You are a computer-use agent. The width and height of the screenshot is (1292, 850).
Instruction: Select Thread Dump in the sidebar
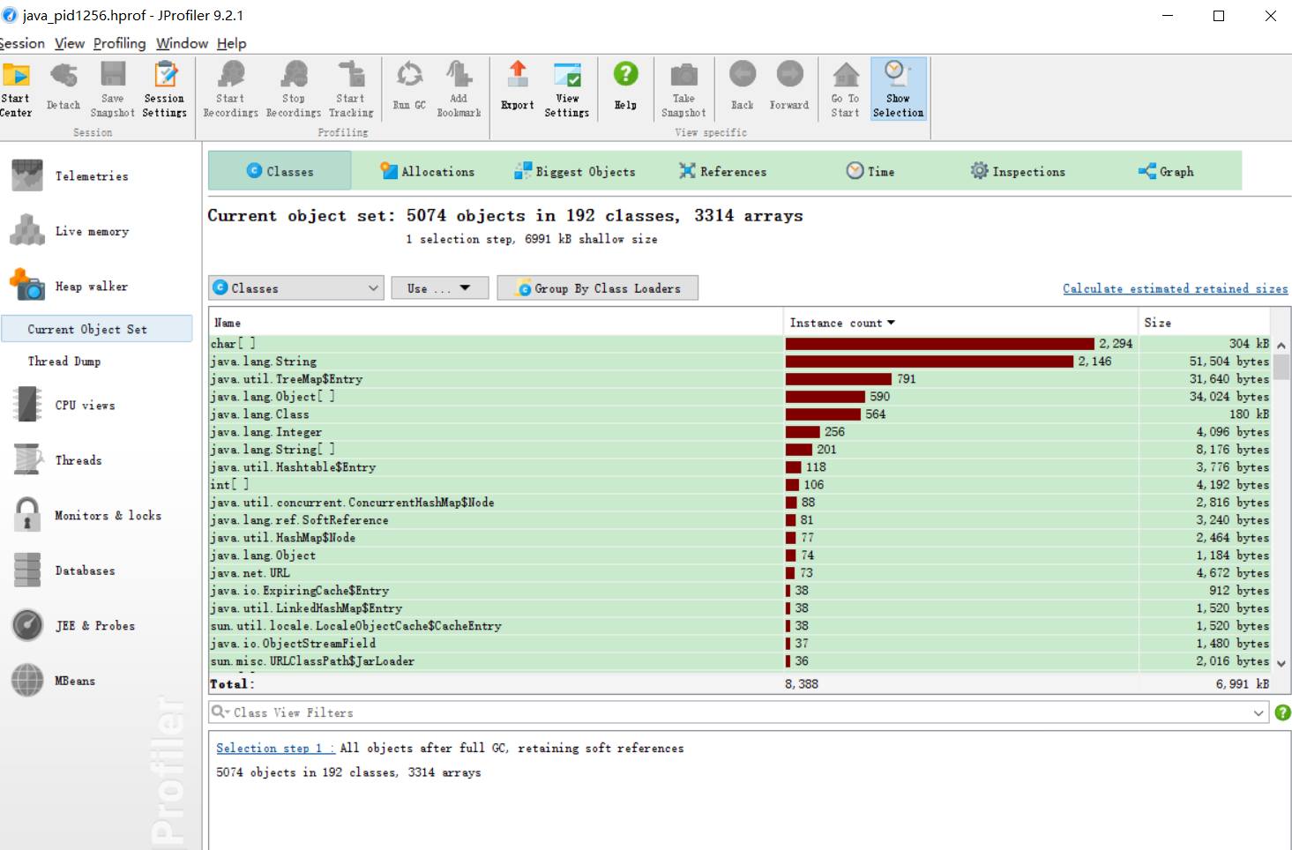click(64, 362)
